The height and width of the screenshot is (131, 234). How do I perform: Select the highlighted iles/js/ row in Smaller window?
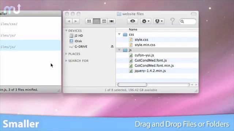(30, 45)
